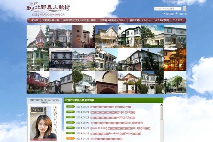Click the Kitano Girls Timer portrait image
Screen dimensions: 213x142
click(43, 123)
